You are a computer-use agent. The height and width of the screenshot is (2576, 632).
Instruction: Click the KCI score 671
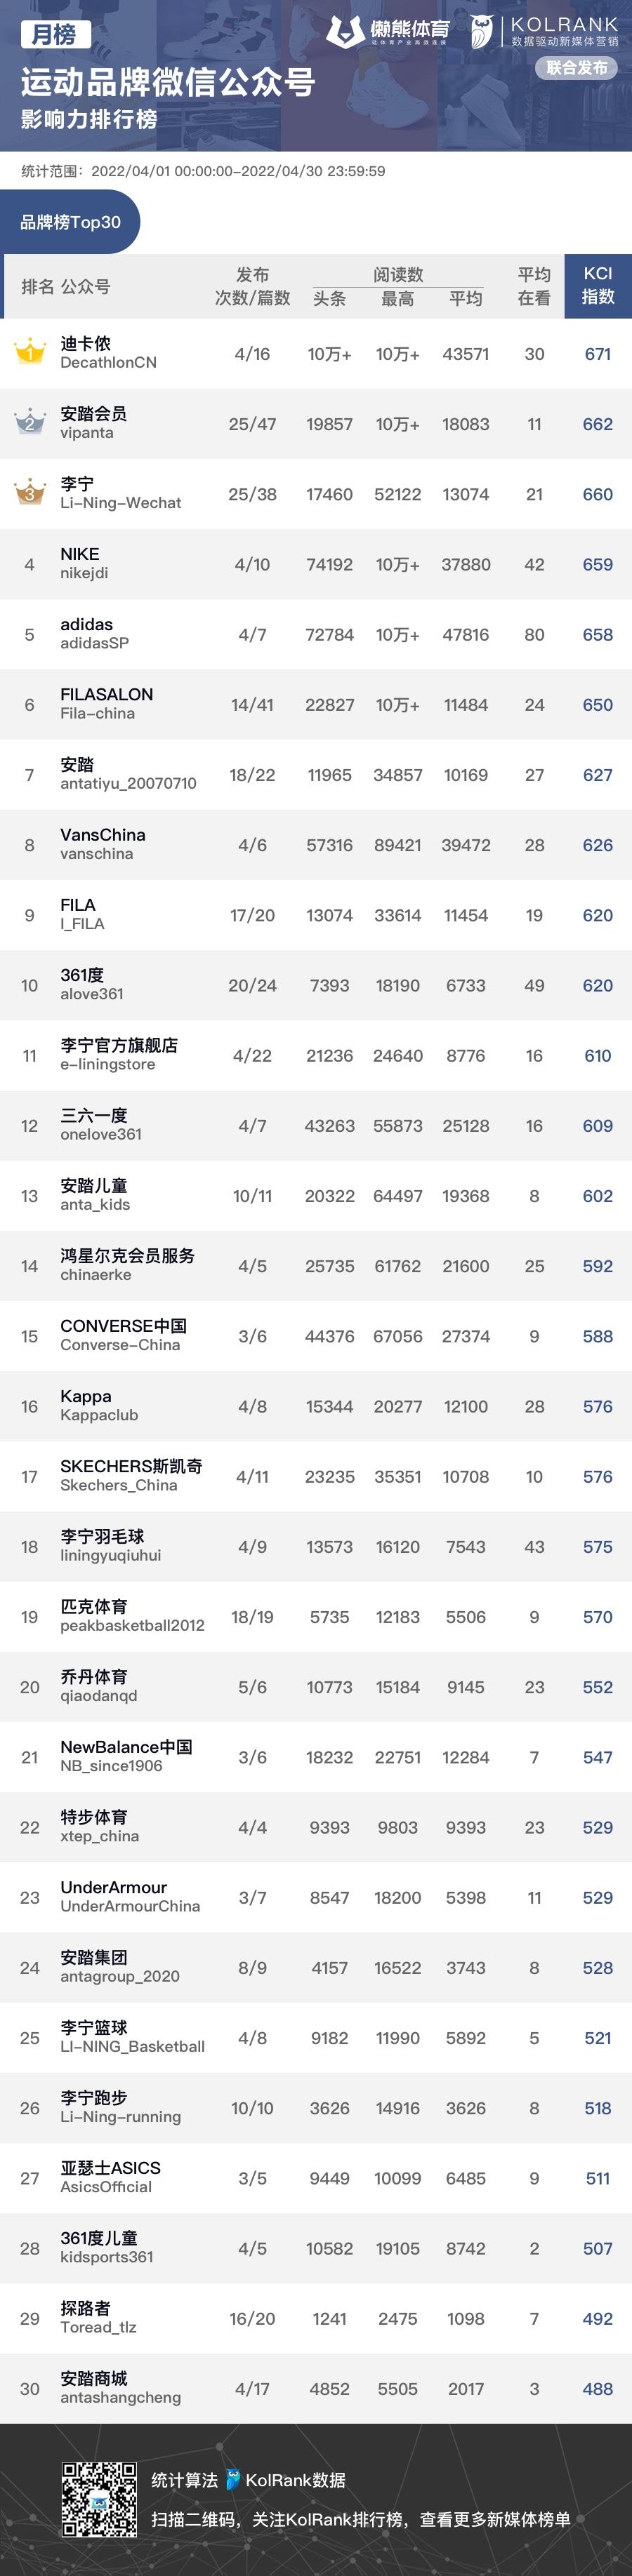(x=598, y=354)
